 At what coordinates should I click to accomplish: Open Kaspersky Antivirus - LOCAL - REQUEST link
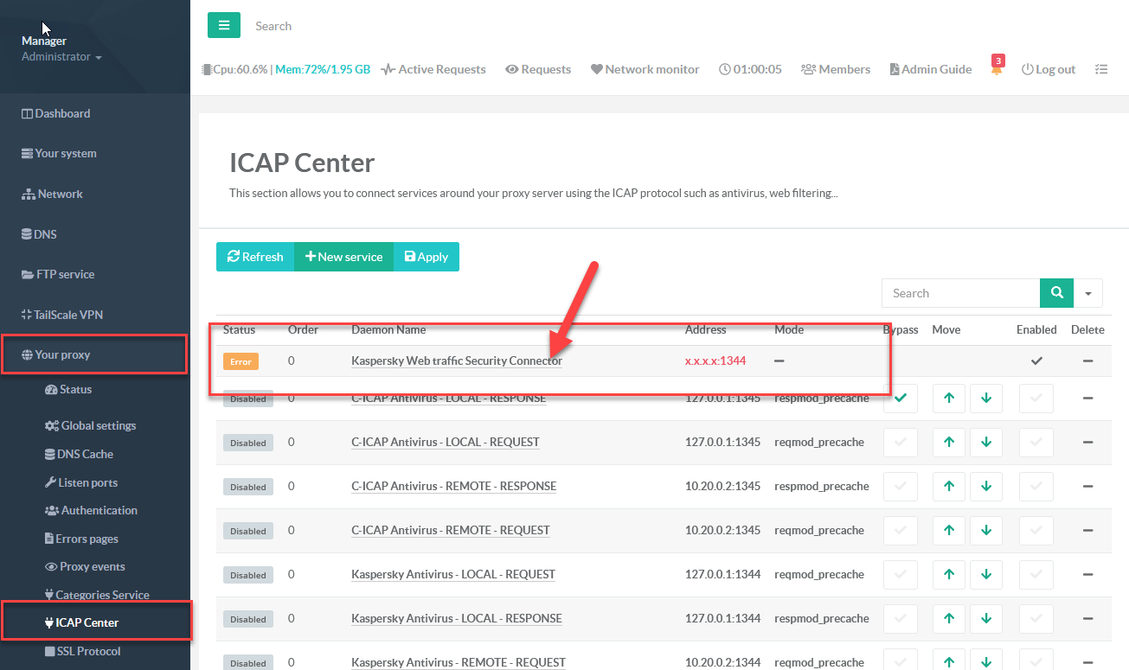(x=452, y=574)
